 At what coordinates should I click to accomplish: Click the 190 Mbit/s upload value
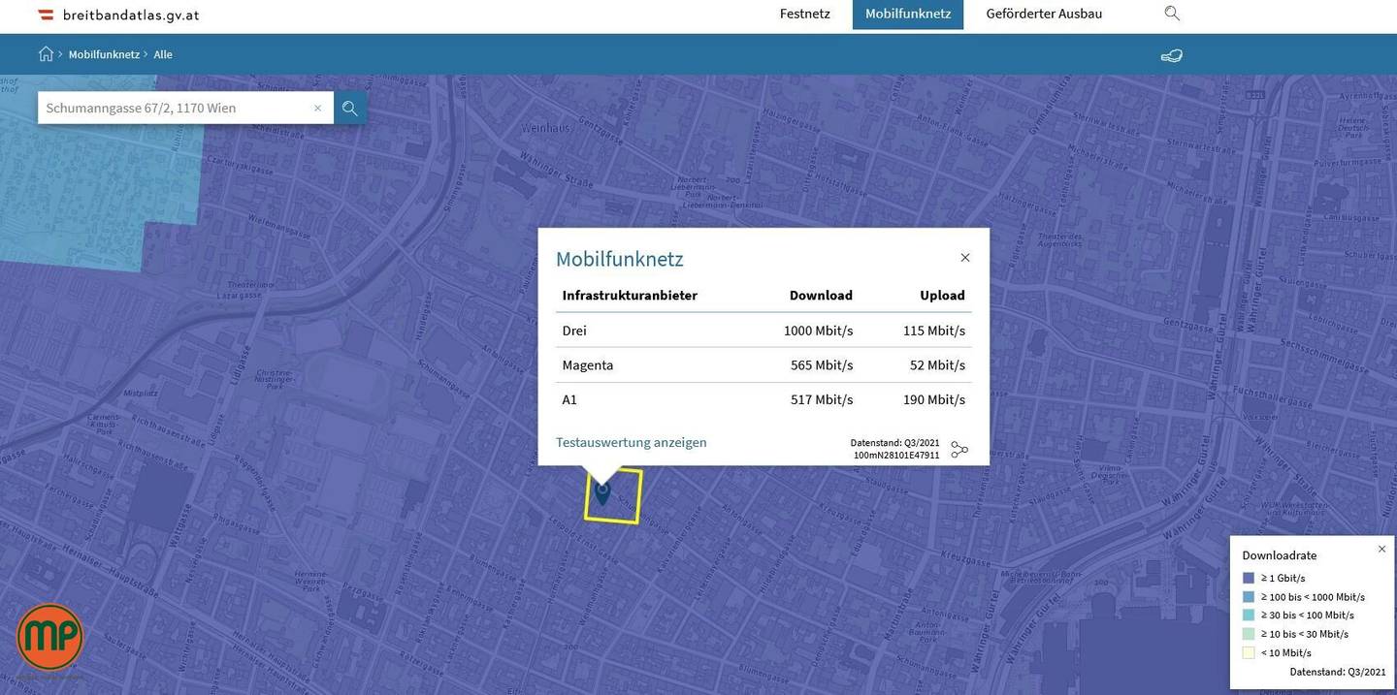click(934, 399)
